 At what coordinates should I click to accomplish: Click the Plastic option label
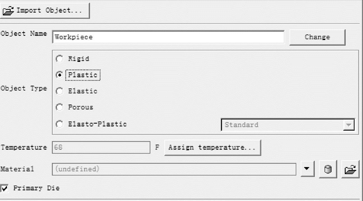(83, 75)
